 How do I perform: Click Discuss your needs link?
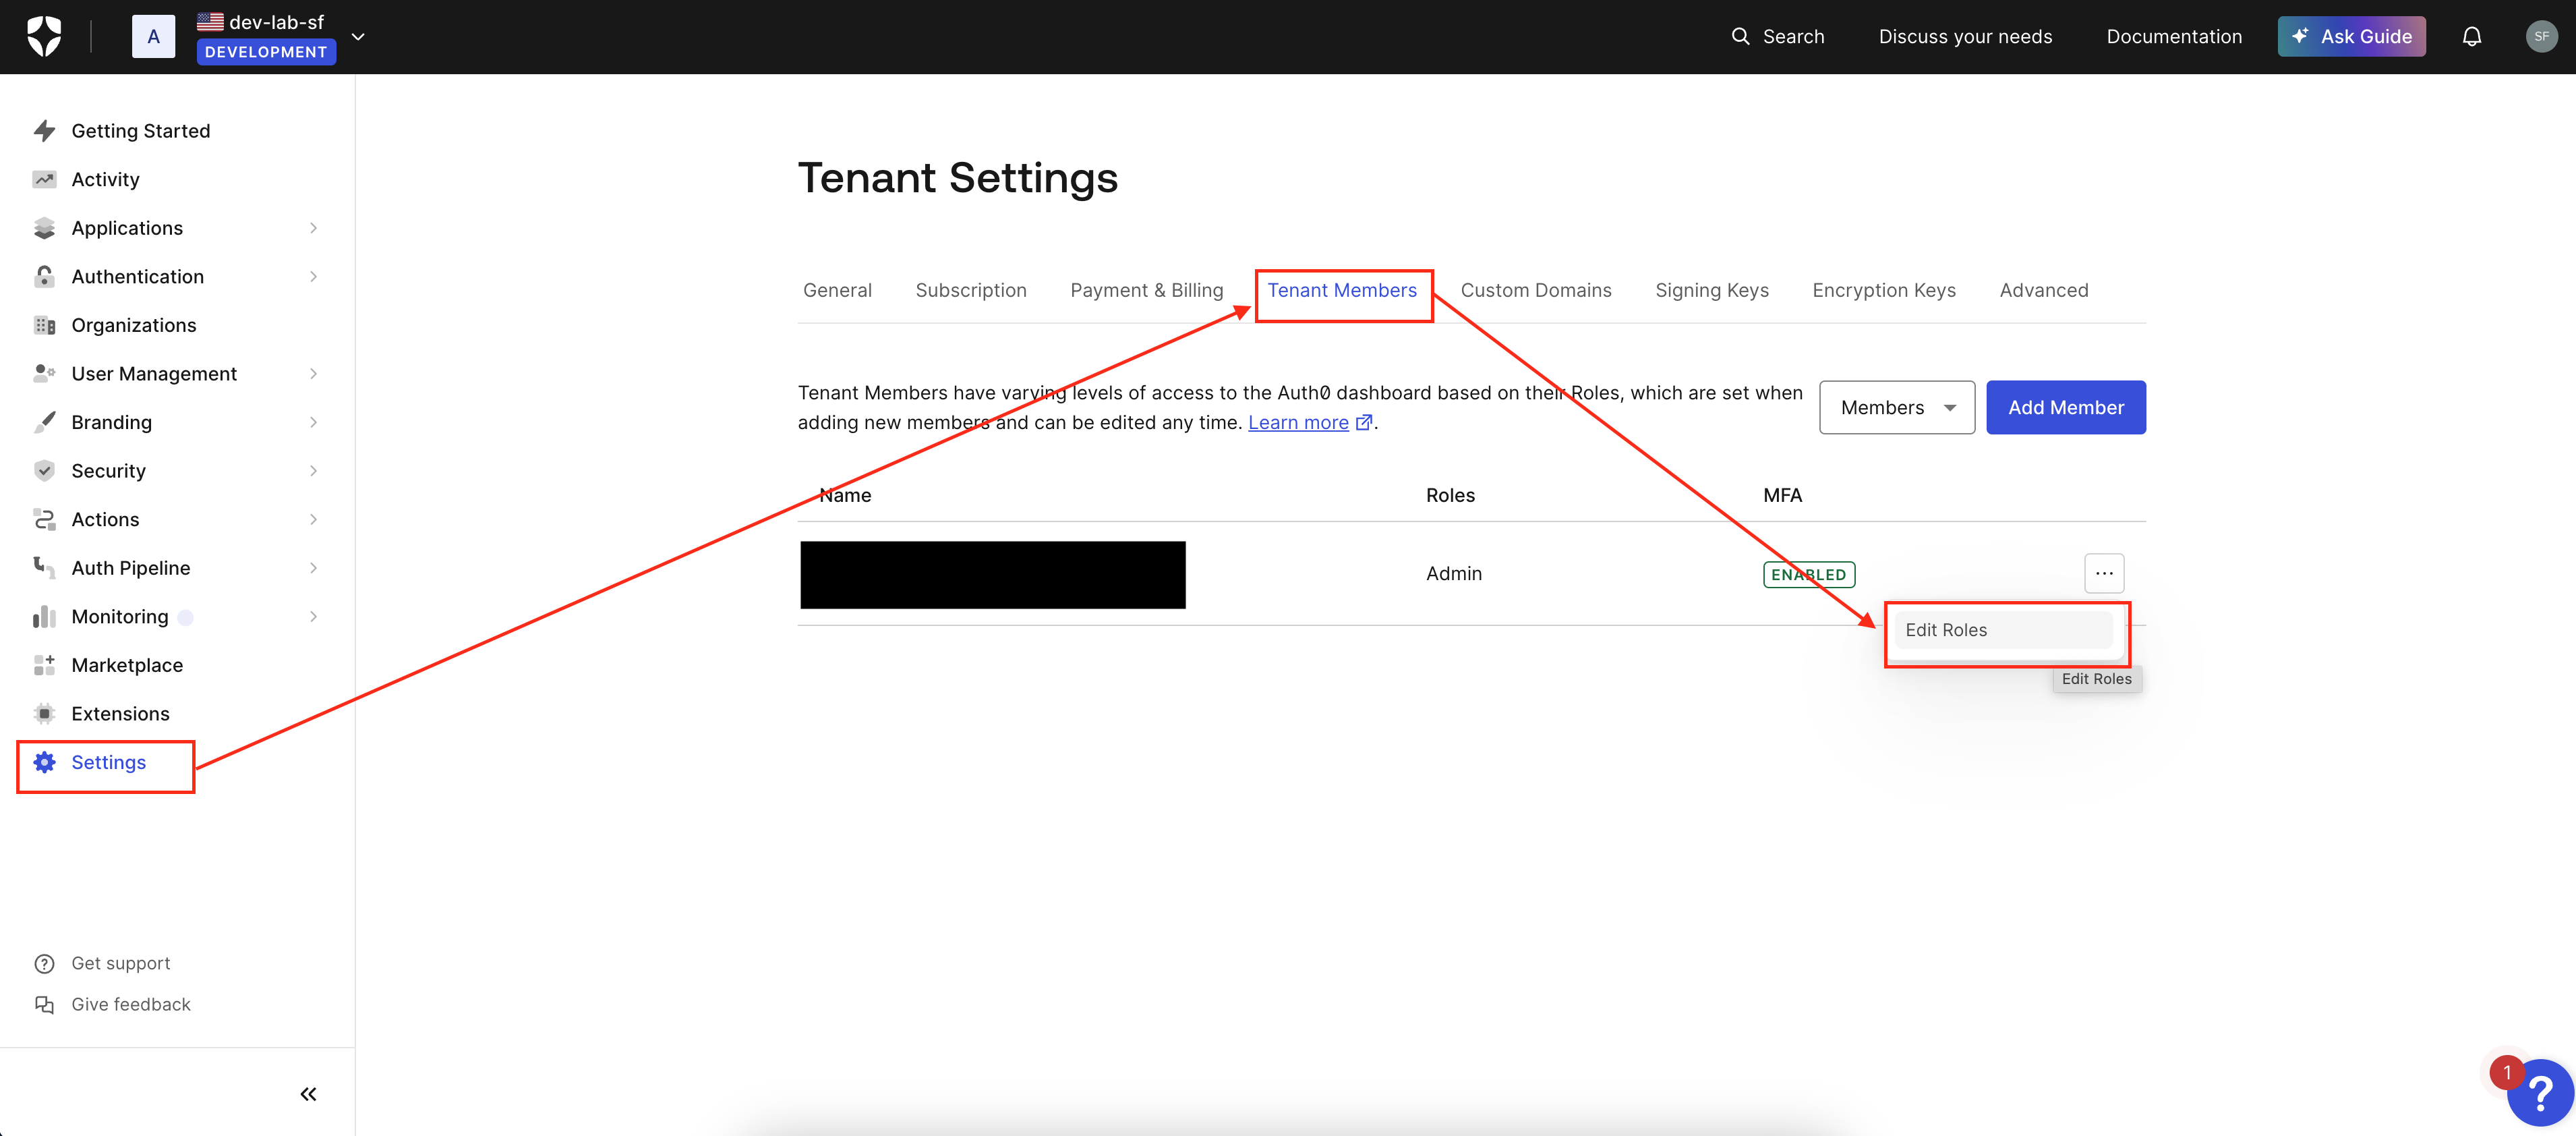(x=1965, y=36)
